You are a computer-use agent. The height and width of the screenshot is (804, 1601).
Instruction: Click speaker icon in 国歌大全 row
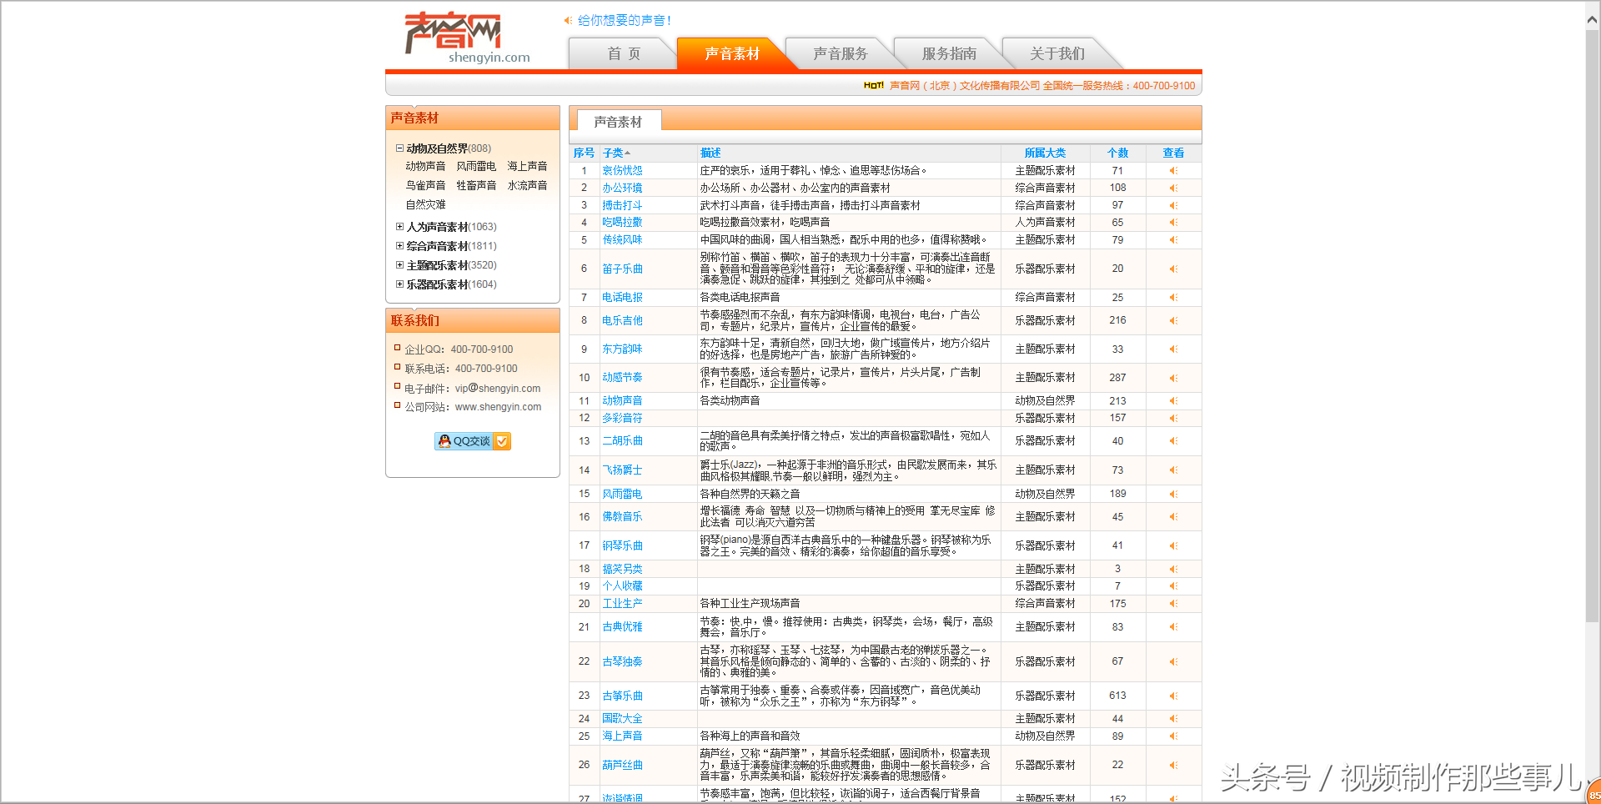(x=1173, y=719)
